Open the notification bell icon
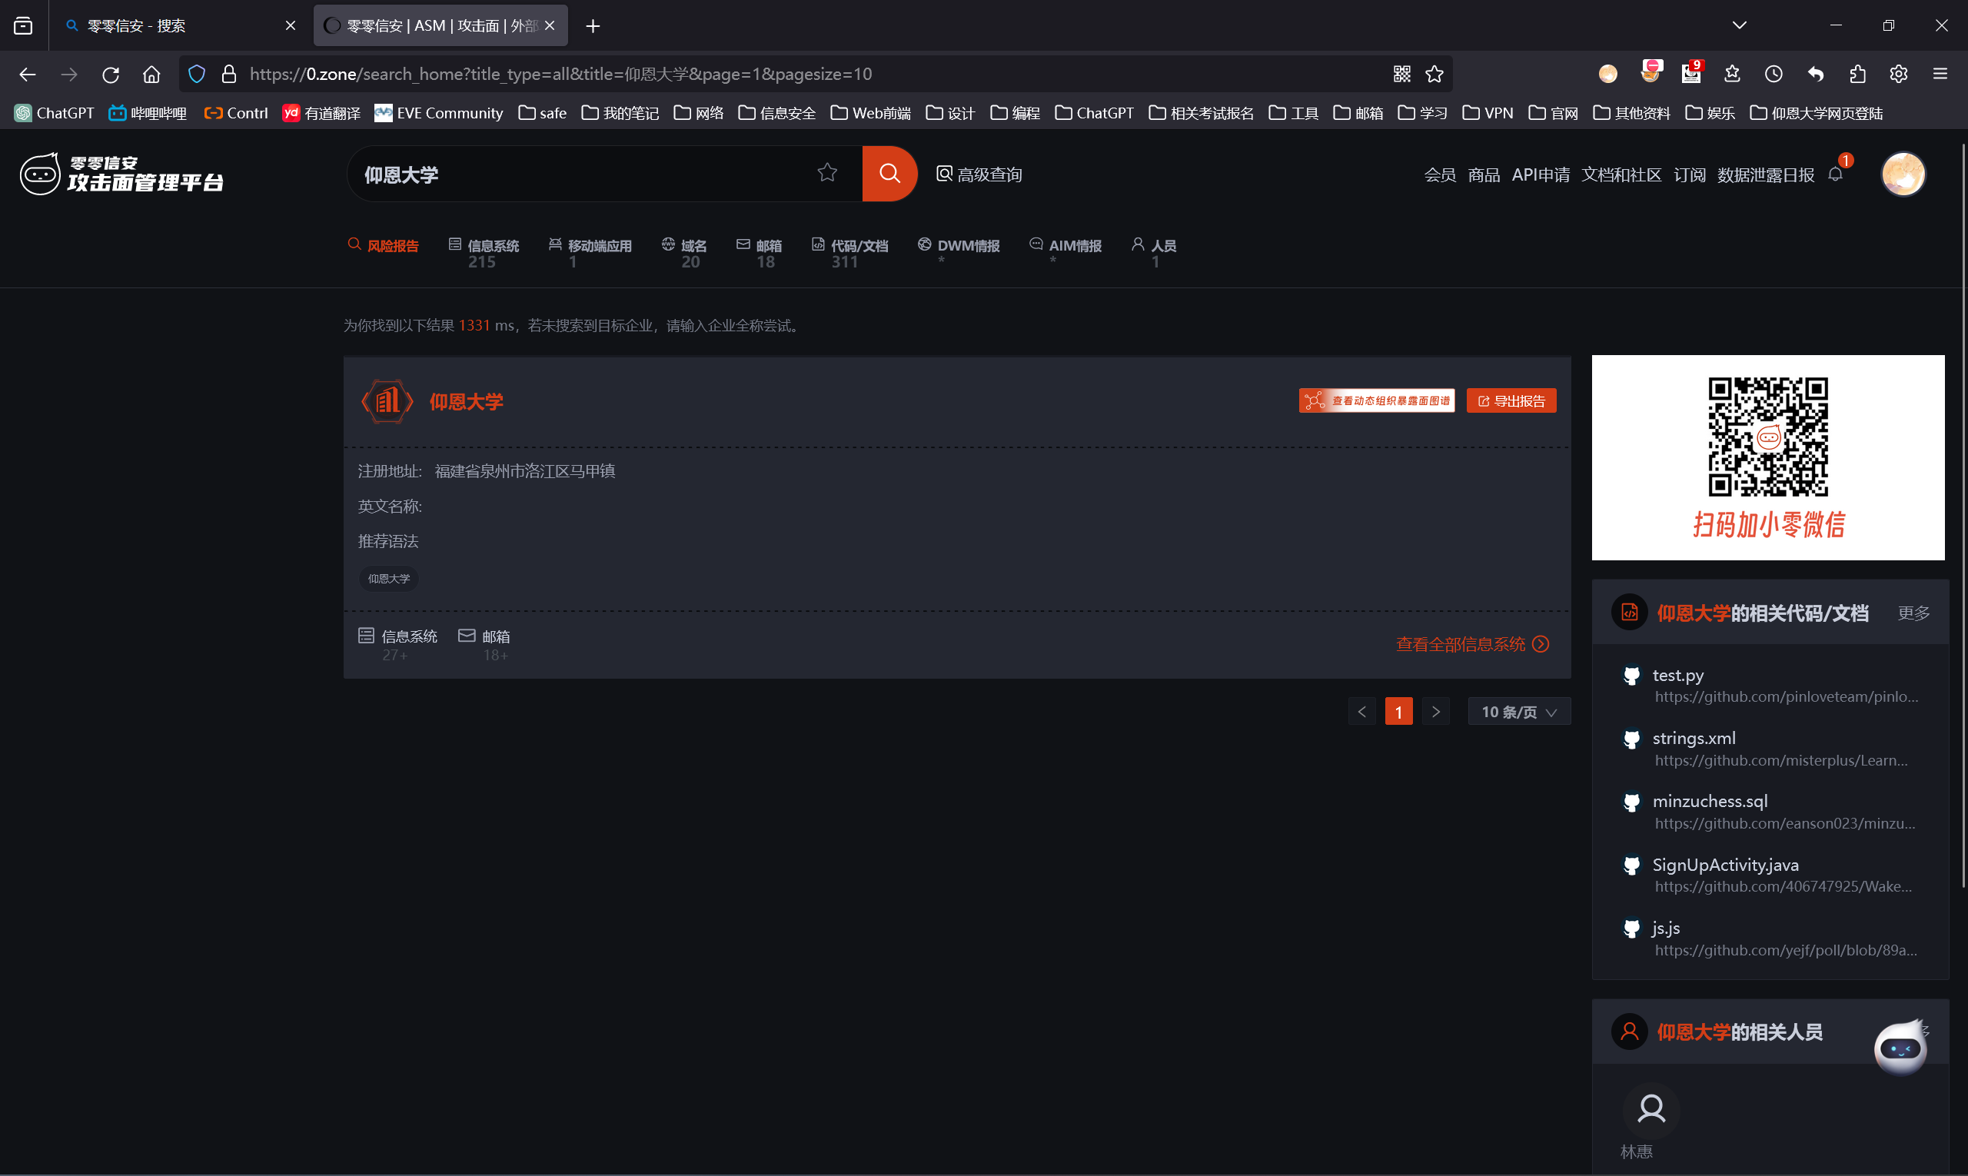The image size is (1968, 1176). click(1836, 174)
